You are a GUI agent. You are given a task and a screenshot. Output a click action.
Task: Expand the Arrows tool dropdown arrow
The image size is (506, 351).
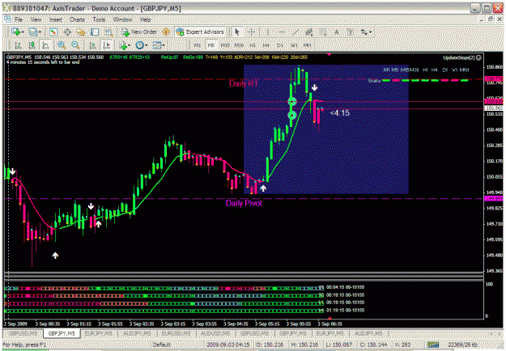[371, 32]
